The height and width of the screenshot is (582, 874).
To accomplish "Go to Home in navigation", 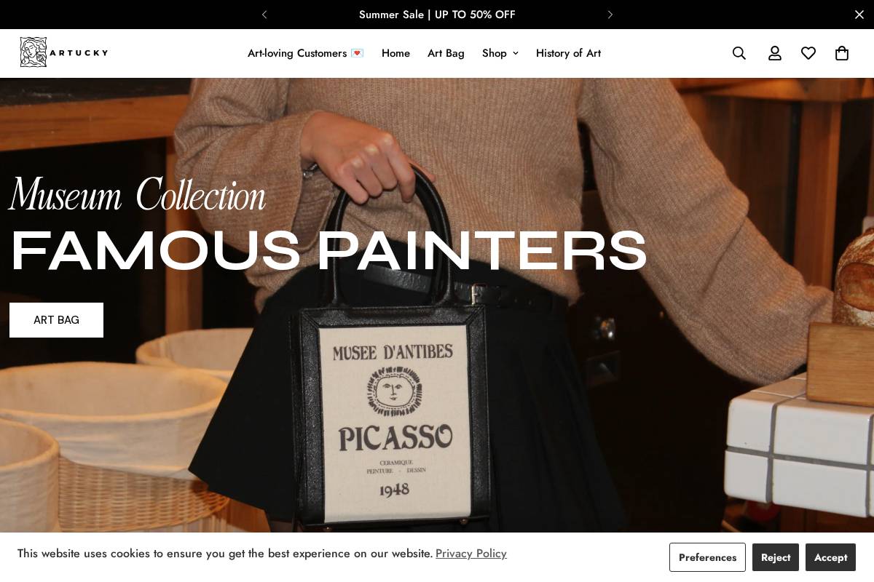I will pyautogui.click(x=395, y=53).
